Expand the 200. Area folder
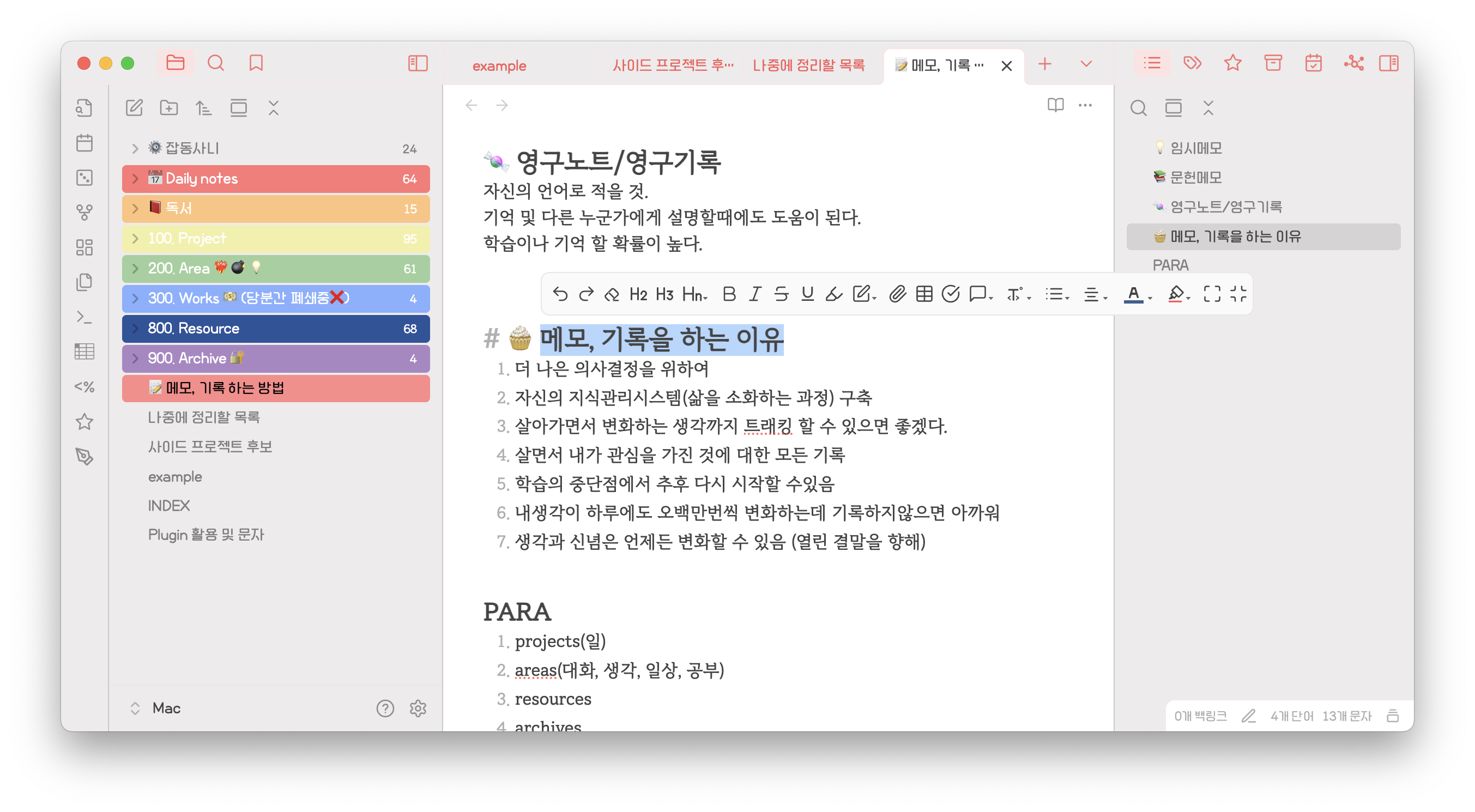Viewport: 1475px width, 812px height. [135, 269]
